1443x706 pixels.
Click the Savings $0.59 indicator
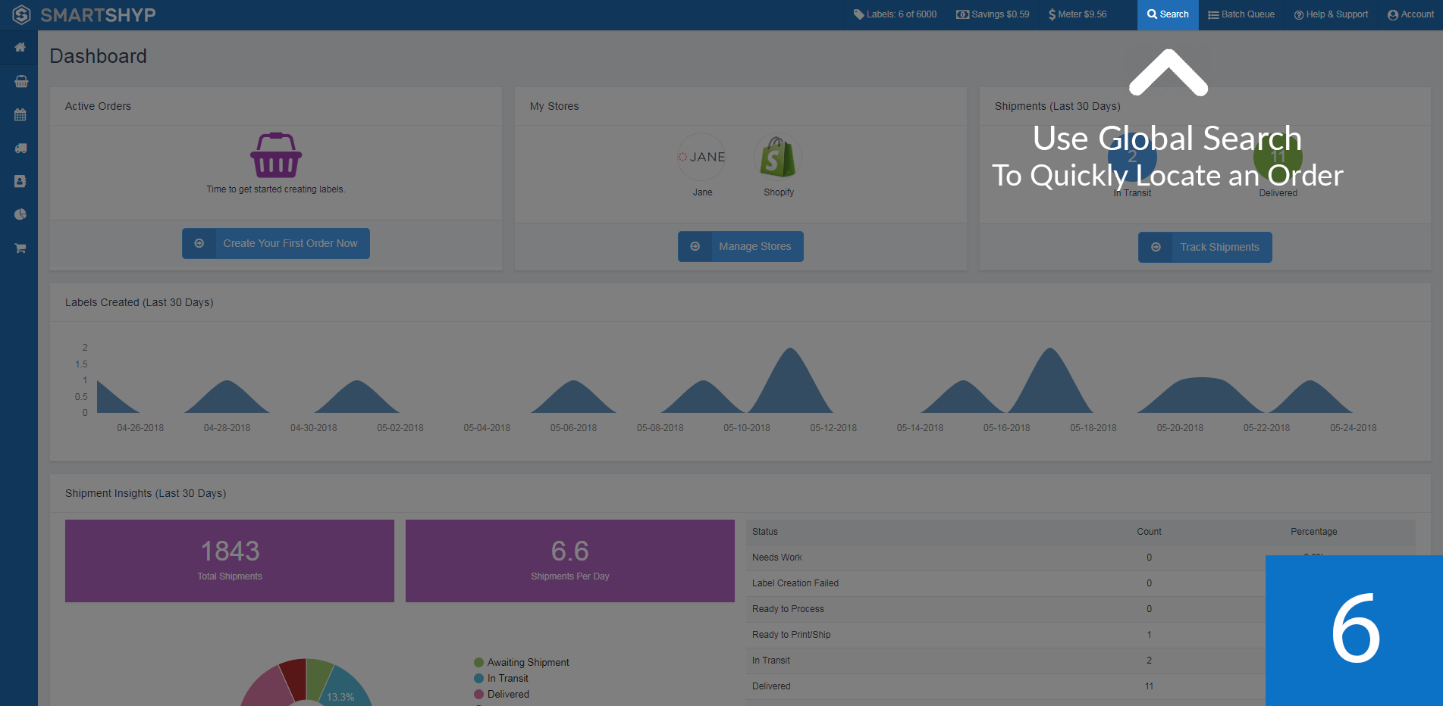point(993,14)
